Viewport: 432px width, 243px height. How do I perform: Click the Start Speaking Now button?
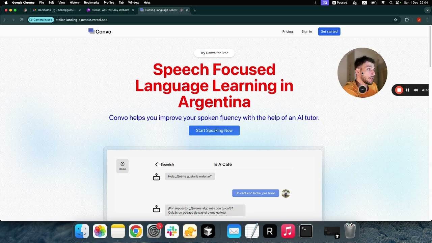click(214, 131)
